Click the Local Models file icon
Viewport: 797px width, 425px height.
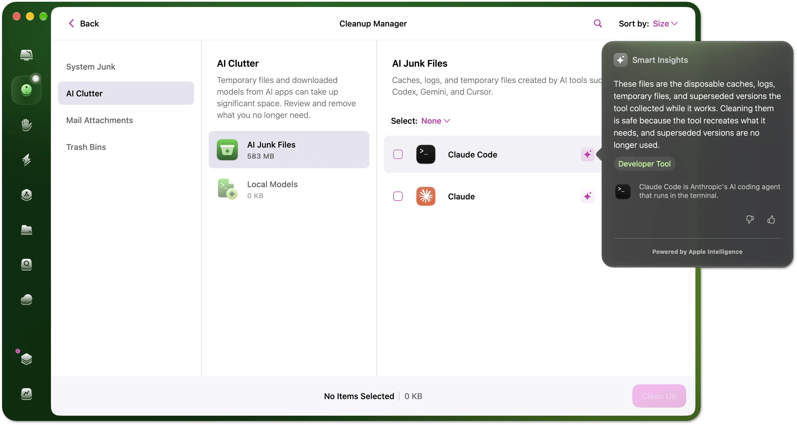(227, 189)
